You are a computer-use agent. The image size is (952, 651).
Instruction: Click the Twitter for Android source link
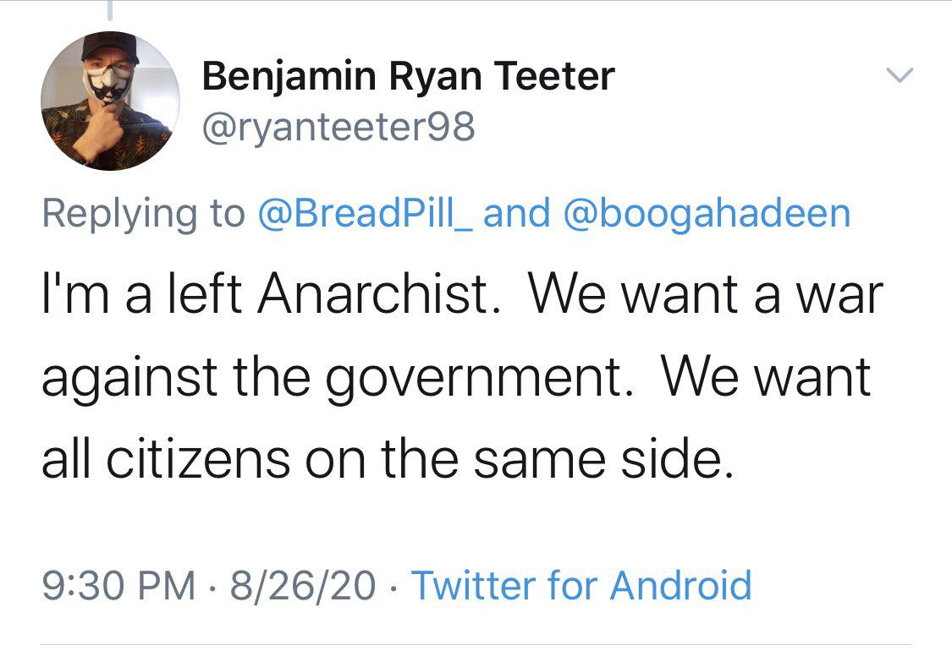pos(581,585)
